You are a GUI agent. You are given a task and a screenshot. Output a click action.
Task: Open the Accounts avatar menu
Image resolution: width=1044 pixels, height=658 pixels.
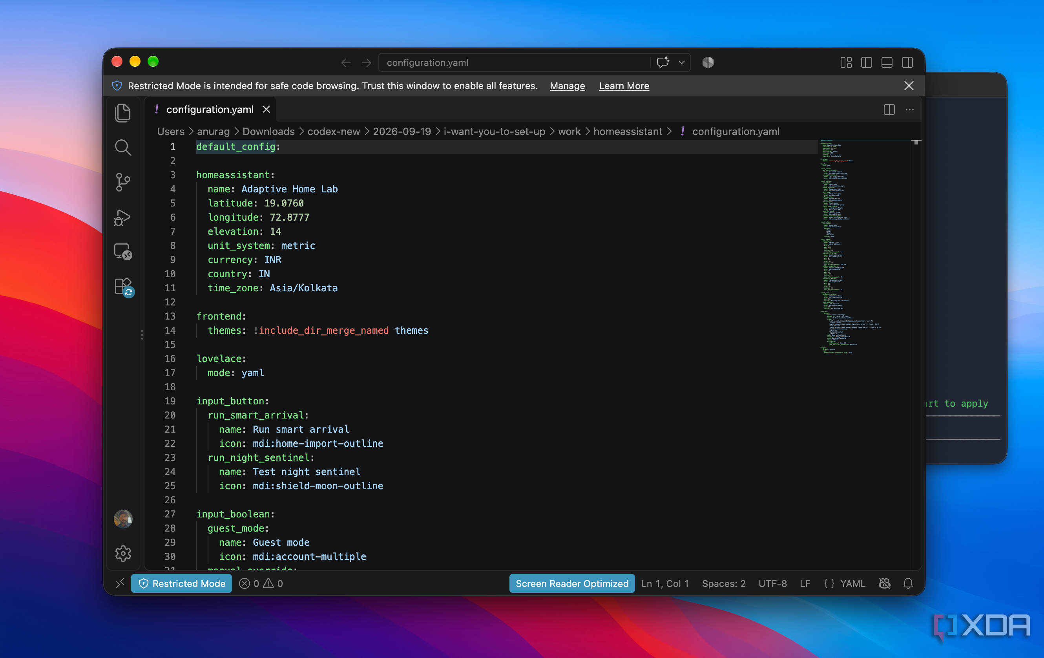[123, 519]
